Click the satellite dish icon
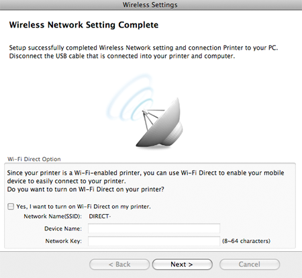This screenshot has height=278, width=302. pos(159,123)
